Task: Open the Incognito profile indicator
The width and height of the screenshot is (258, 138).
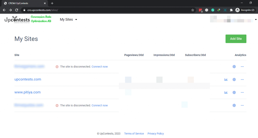Action: pos(245,10)
